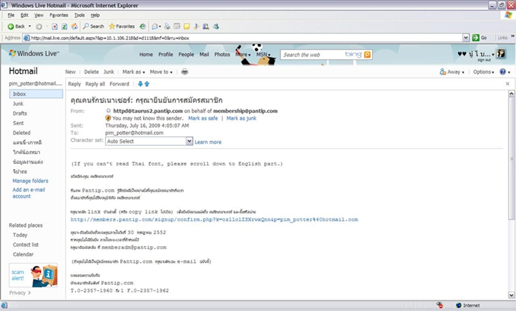Open the IE Search toolbar button
This screenshot has height=311, width=516.
(x=93, y=26)
